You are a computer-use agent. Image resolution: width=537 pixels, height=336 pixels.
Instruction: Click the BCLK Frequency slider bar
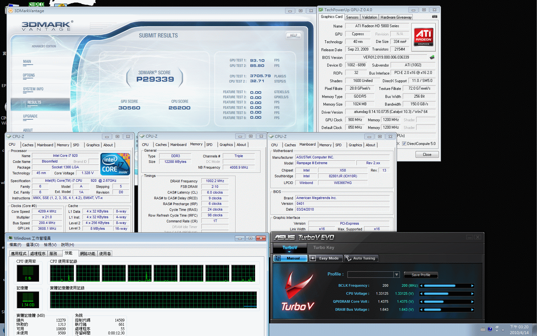click(x=447, y=286)
